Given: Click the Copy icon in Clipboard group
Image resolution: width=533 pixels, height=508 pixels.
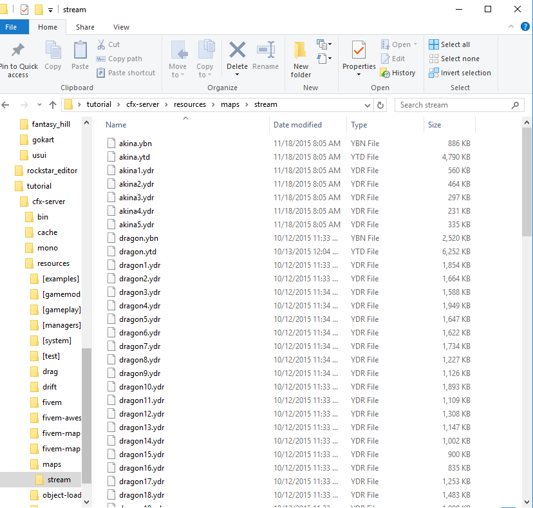Looking at the screenshot, I should click(x=53, y=51).
